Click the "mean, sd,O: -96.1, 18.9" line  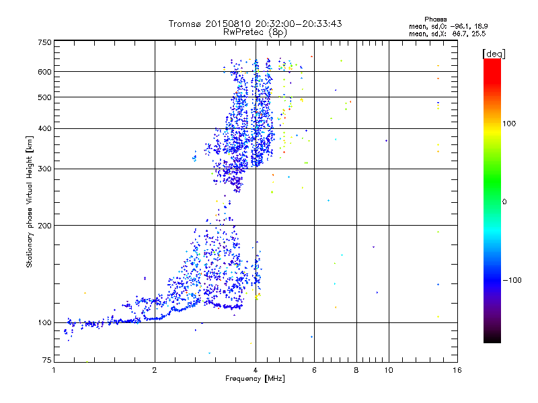448,26
